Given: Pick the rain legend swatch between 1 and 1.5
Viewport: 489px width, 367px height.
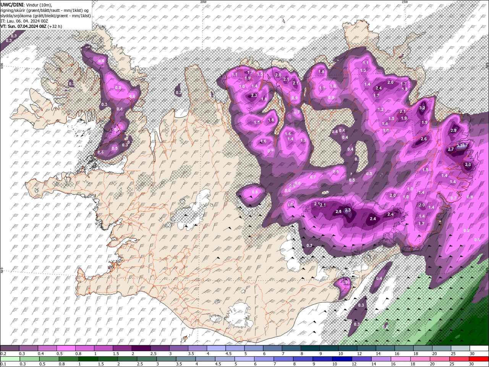Looking at the screenshot, I should click(x=88, y=359).
